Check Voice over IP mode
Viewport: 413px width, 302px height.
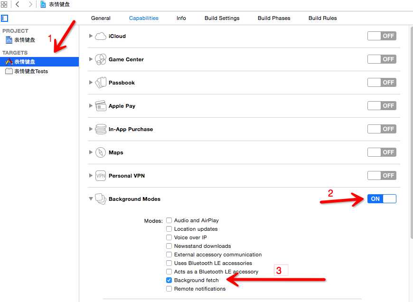click(169, 237)
